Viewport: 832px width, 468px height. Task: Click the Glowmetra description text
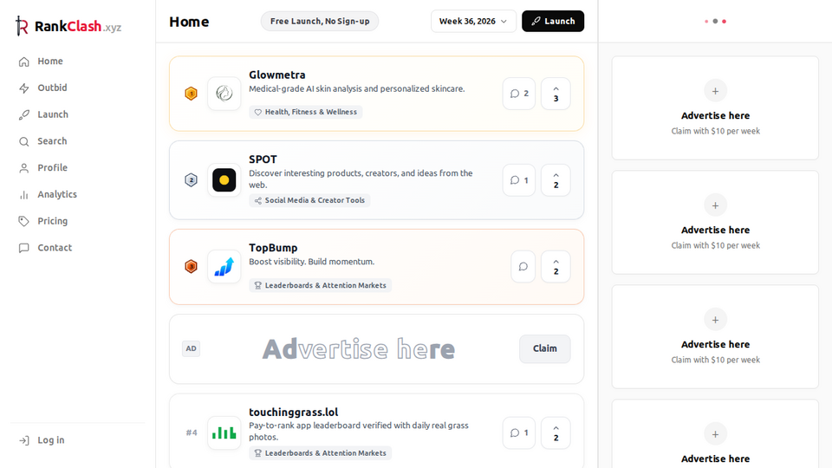tap(356, 88)
